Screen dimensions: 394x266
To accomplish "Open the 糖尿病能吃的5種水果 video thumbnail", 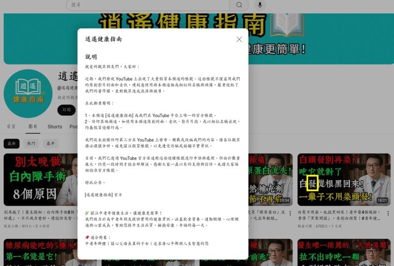I will 40,252.
